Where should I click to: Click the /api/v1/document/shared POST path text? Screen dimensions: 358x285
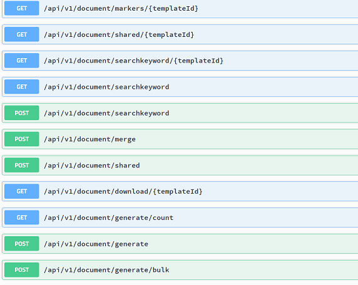pyautogui.click(x=92, y=166)
